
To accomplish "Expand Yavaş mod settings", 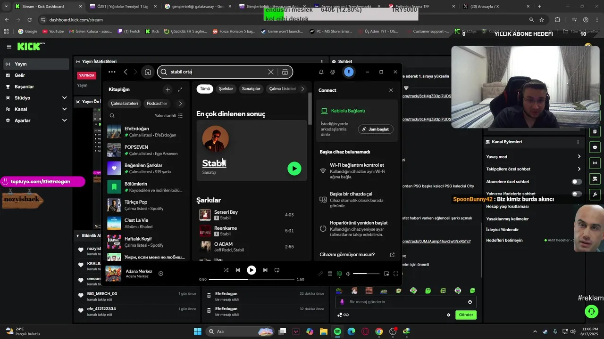I will point(534,157).
